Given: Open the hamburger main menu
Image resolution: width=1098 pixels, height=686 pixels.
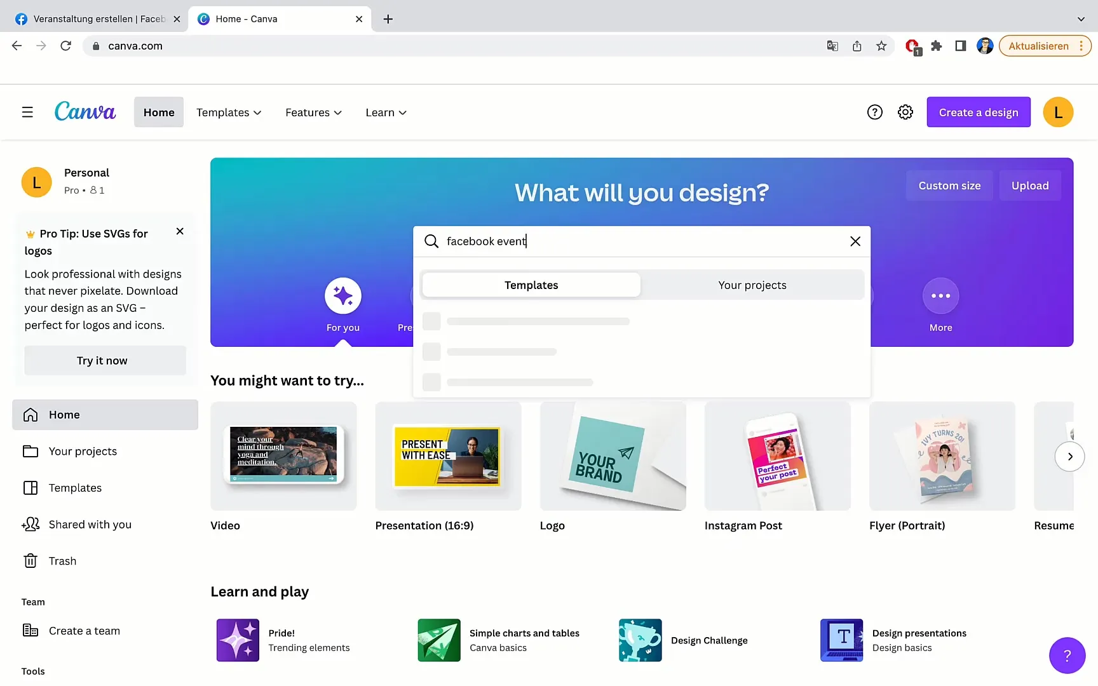Looking at the screenshot, I should pyautogui.click(x=27, y=112).
